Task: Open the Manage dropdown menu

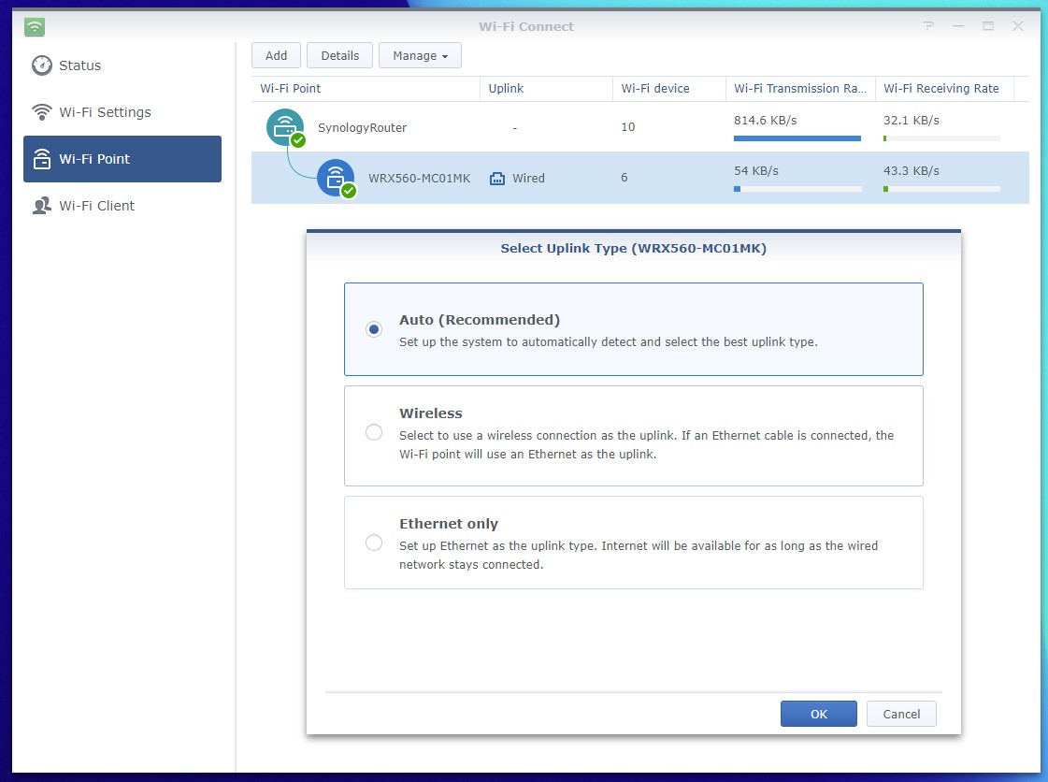Action: point(420,56)
